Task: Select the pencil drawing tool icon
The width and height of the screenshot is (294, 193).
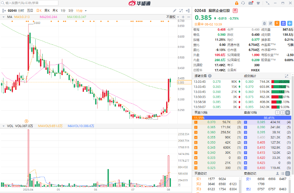Action: click(174, 11)
